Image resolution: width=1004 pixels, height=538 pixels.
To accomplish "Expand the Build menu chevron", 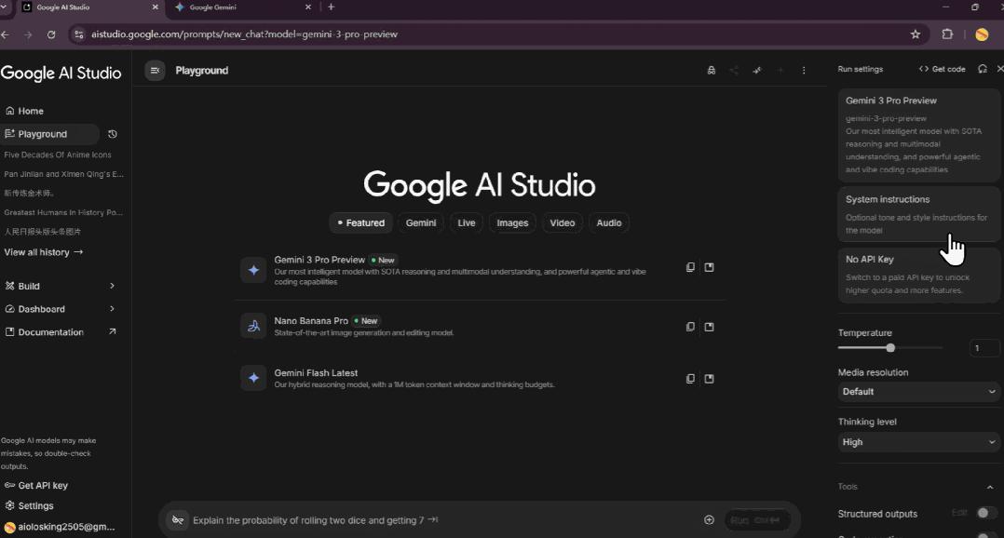I will pos(112,286).
